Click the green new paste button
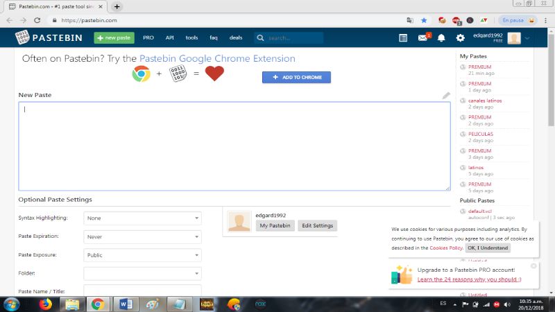The width and height of the screenshot is (555, 312). click(114, 38)
